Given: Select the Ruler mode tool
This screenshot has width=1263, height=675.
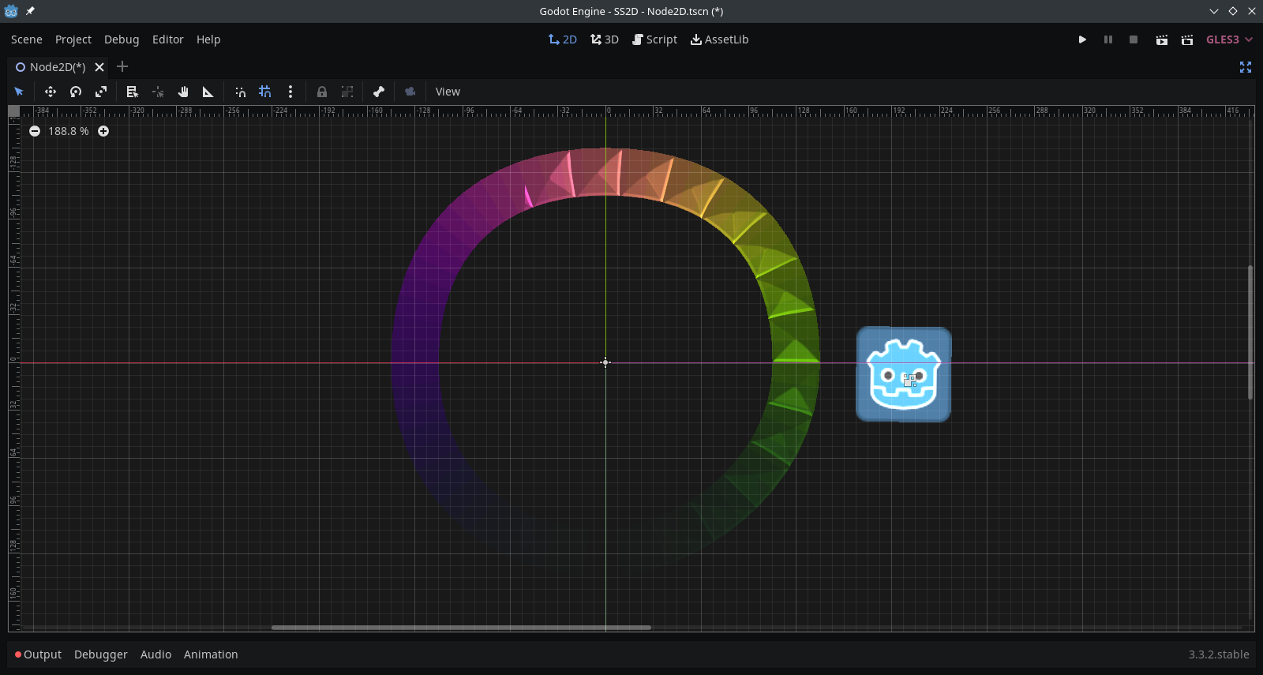Looking at the screenshot, I should (x=208, y=92).
